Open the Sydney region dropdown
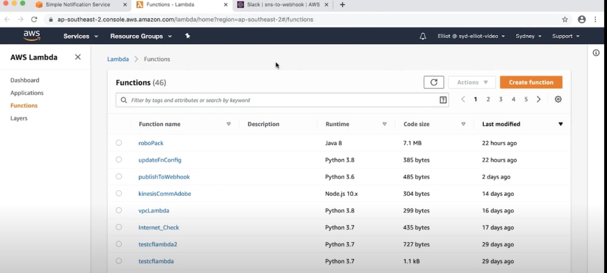Image resolution: width=607 pixels, height=273 pixels. pyautogui.click(x=528, y=36)
